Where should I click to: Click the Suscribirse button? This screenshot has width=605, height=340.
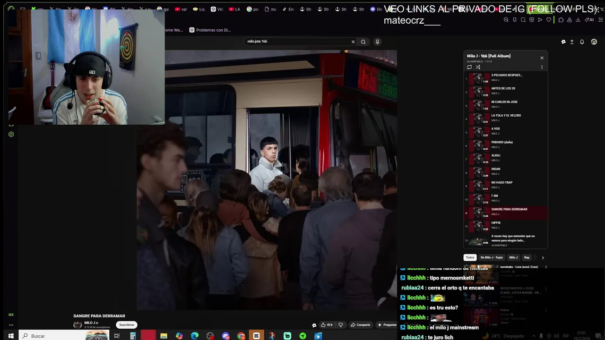pos(126,325)
